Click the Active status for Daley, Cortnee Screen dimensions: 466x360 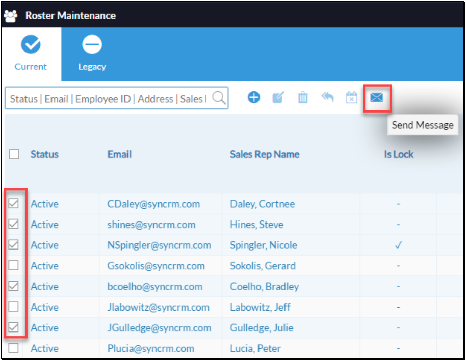44,204
